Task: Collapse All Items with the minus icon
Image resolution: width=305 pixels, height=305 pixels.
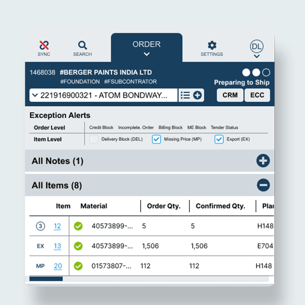Action: click(x=263, y=185)
